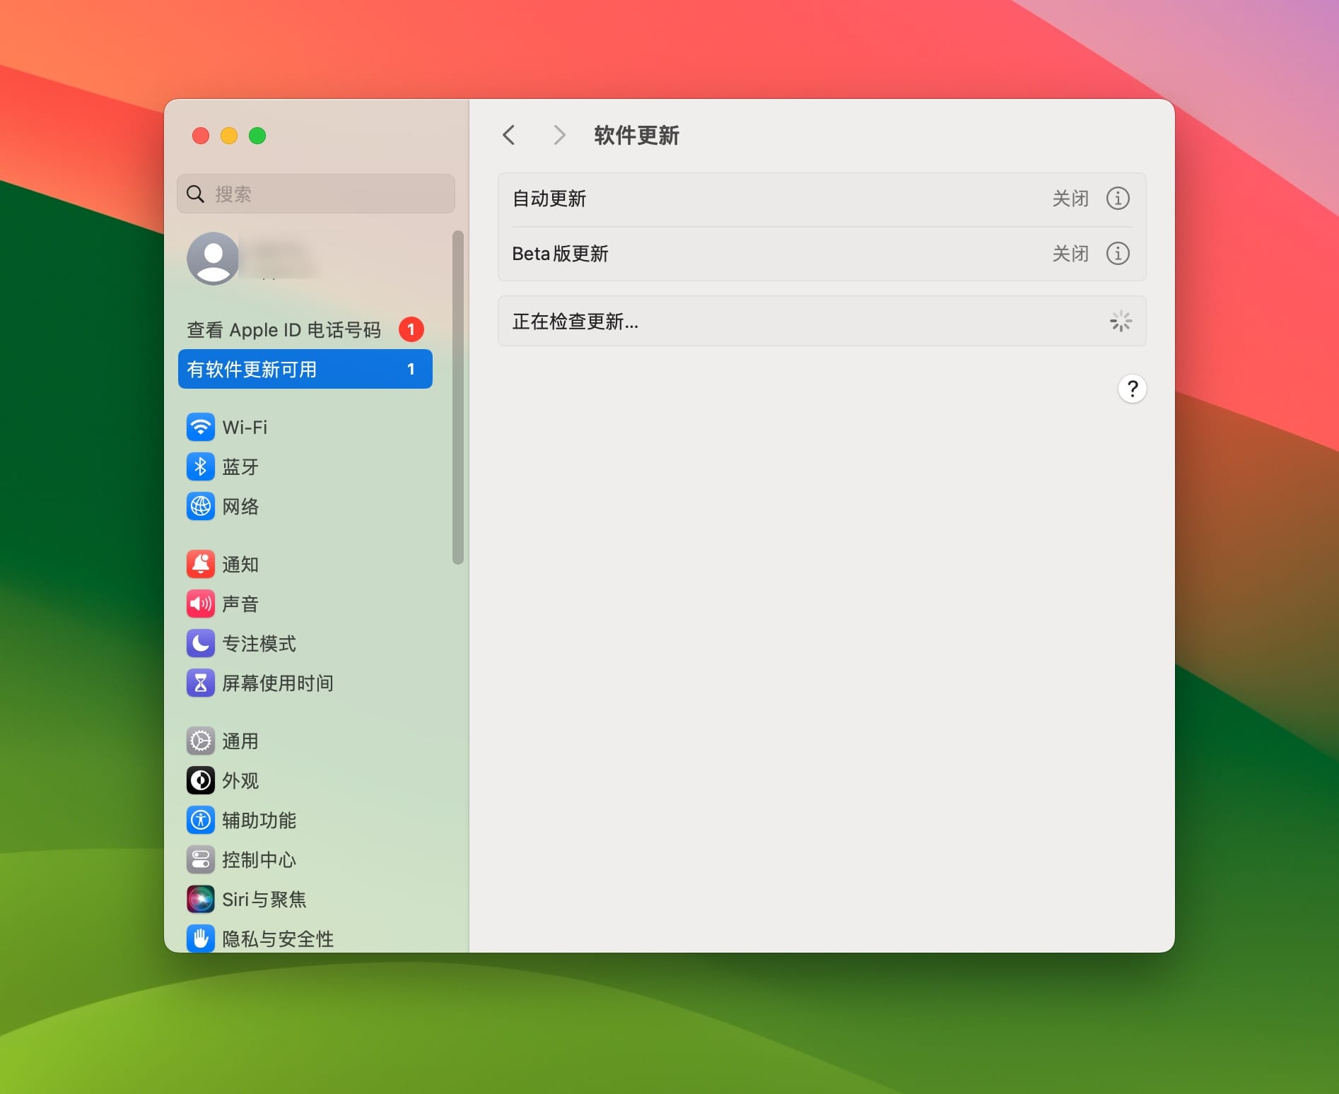Open the Apple ID profile avatar

213,259
